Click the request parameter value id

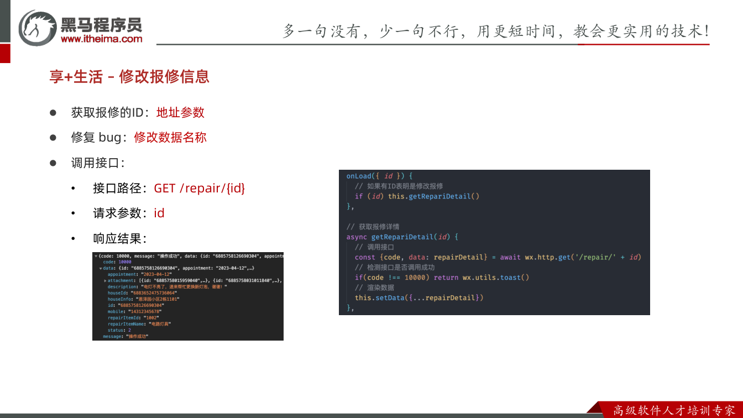click(x=159, y=213)
